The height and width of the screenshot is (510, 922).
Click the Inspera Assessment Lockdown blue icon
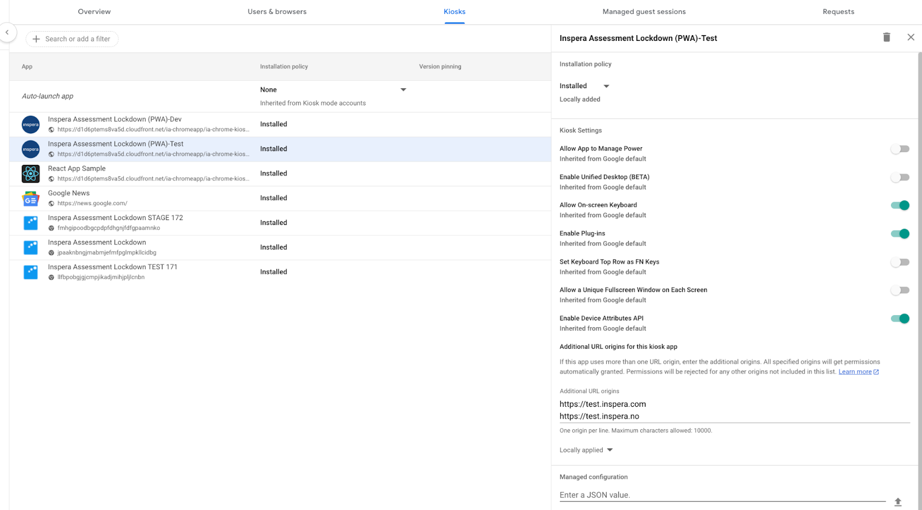pyautogui.click(x=31, y=247)
